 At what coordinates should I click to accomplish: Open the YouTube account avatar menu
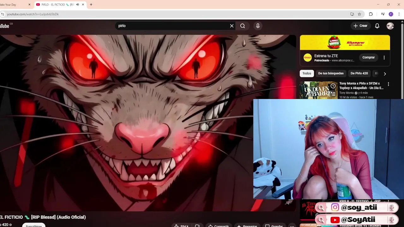[390, 26]
